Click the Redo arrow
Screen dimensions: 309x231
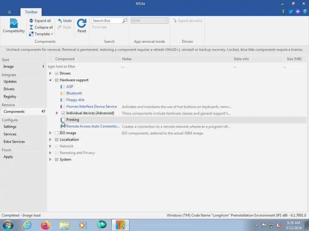(59, 27)
